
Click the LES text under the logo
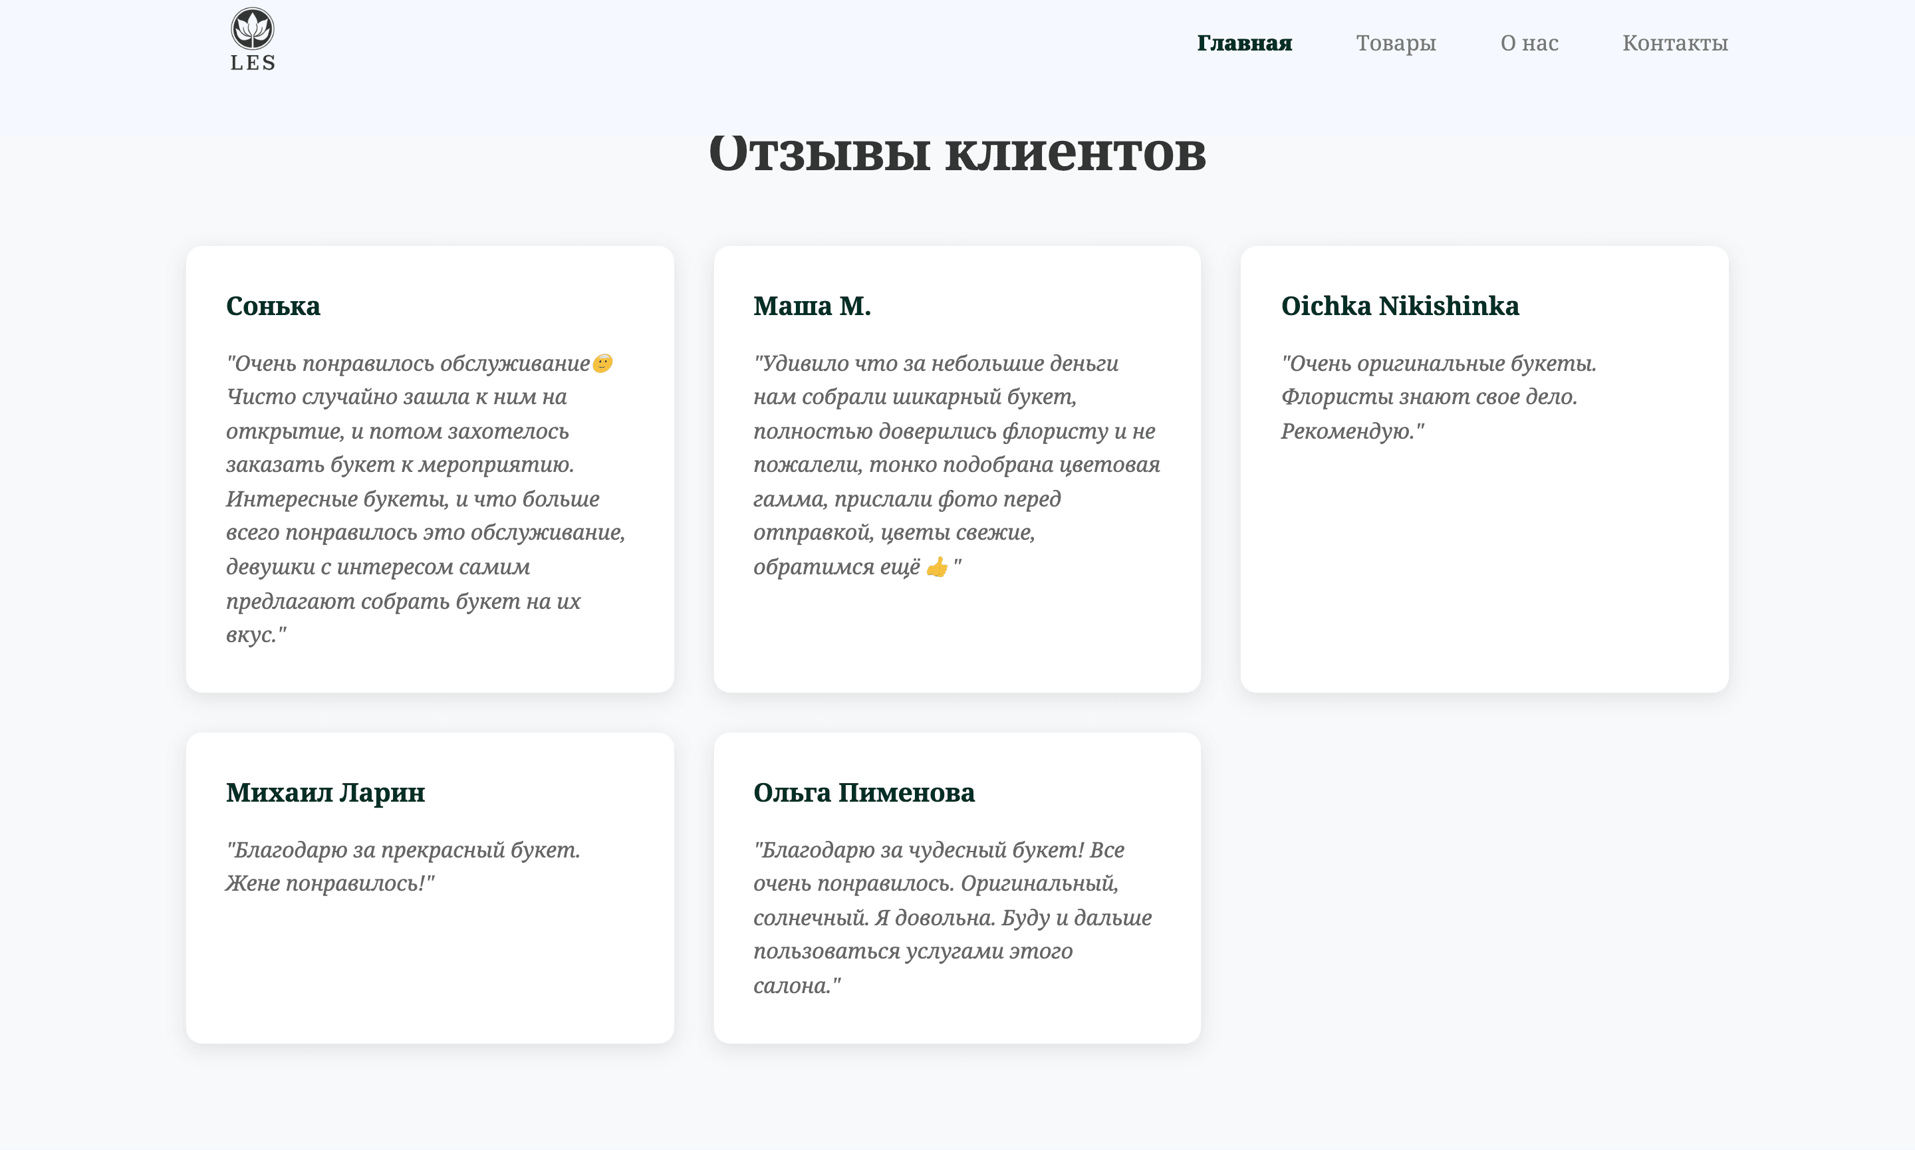click(253, 62)
